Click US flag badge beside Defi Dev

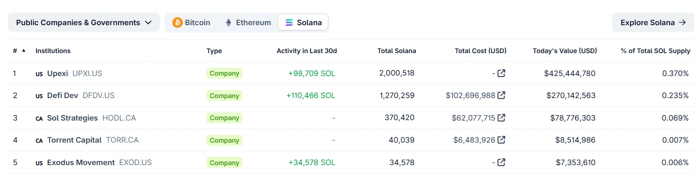pos(39,96)
